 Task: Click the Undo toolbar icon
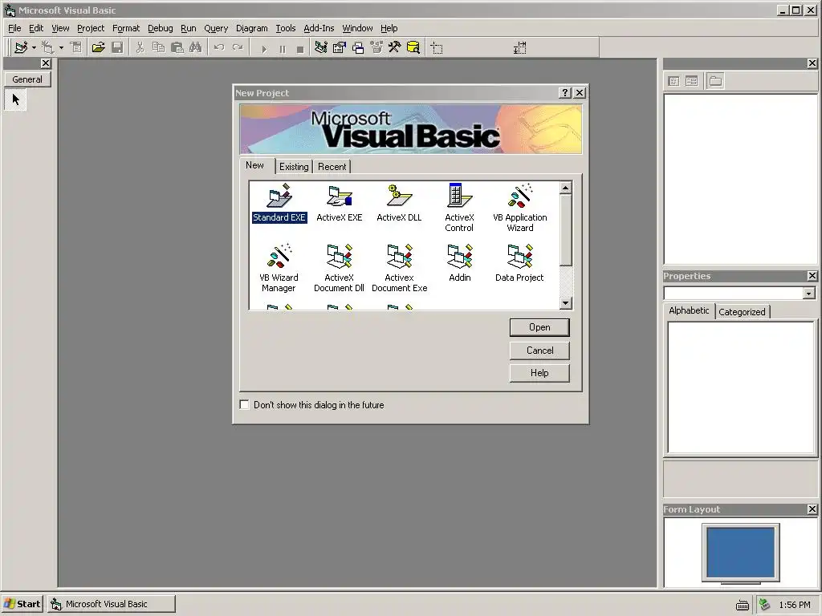tap(219, 47)
